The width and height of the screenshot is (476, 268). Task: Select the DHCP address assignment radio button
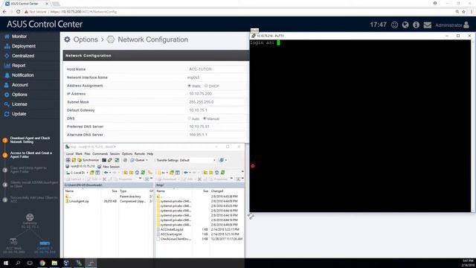point(206,86)
